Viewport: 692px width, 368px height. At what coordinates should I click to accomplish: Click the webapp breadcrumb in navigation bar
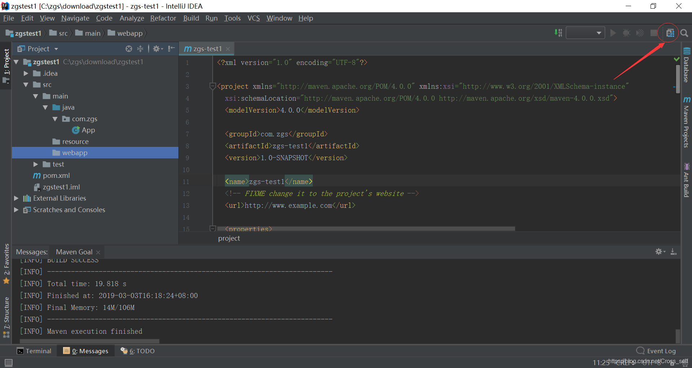pos(125,33)
